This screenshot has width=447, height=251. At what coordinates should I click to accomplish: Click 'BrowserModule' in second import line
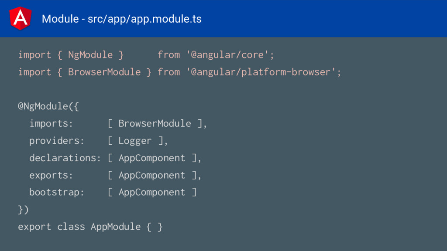point(104,72)
